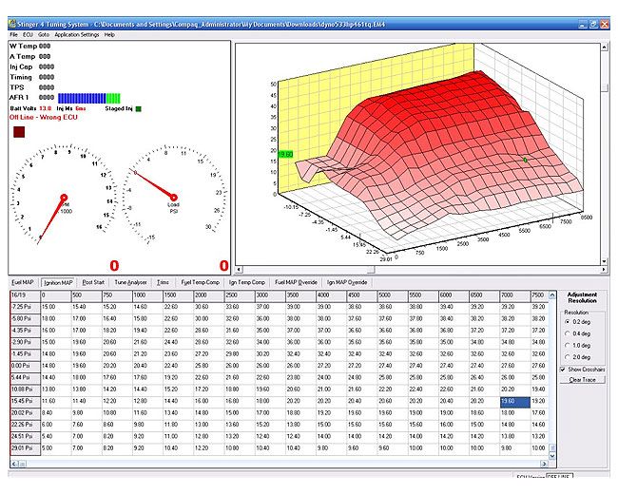Switch to the Fuel Temp Comp tab

[x=200, y=282]
